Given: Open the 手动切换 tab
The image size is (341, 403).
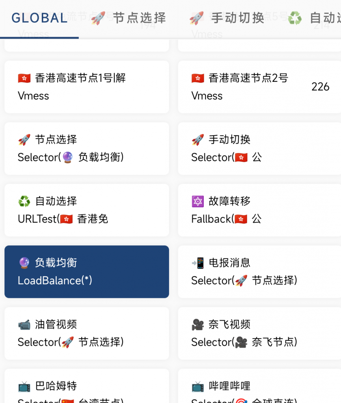Looking at the screenshot, I should (x=227, y=18).
